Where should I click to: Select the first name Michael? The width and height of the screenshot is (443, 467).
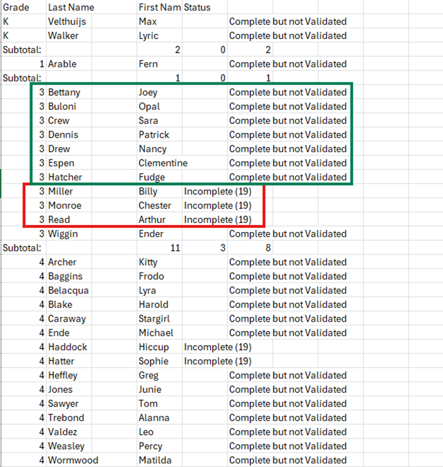point(159,333)
